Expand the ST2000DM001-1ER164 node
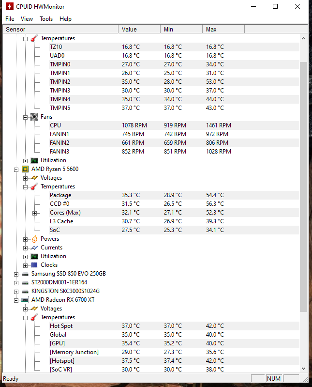The height and width of the screenshot is (387, 312). pyautogui.click(x=16, y=283)
